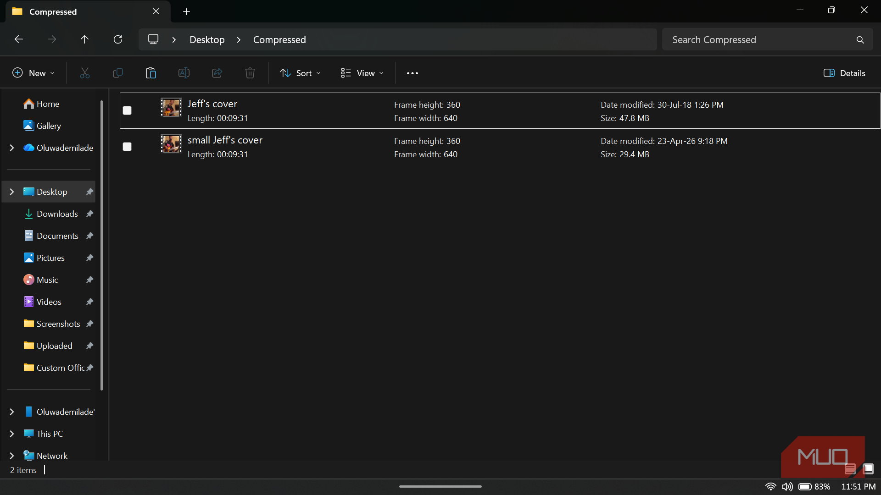The height and width of the screenshot is (495, 881).
Task: Click the Copy icon in toolbar
Action: [118, 73]
